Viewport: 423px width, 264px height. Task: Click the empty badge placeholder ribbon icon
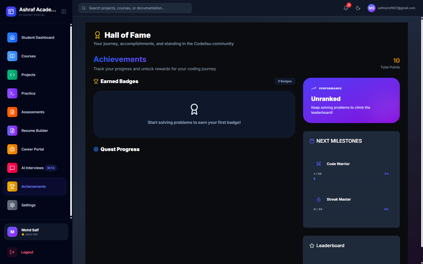pos(194,109)
